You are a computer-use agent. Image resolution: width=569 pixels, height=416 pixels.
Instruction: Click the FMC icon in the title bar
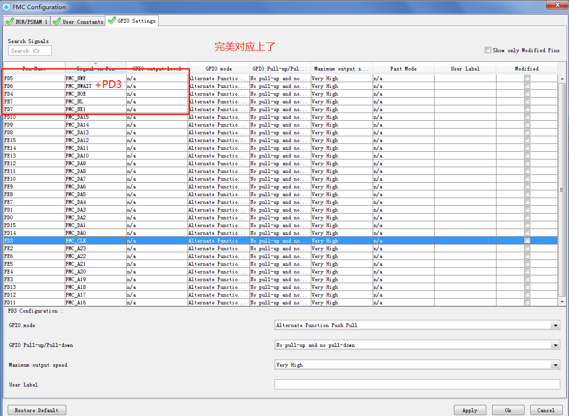6,7
